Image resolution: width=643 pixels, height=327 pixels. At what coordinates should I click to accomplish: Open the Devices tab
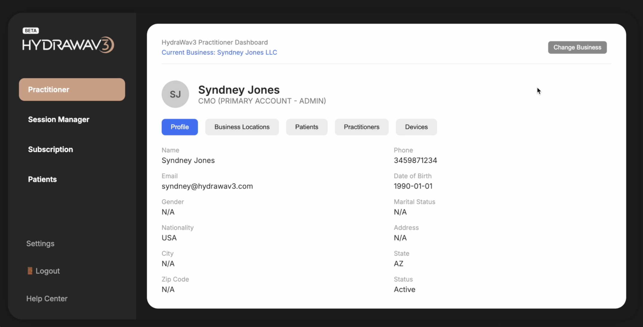416,127
